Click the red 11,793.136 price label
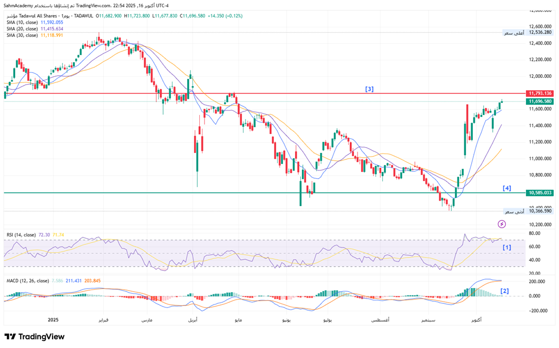The width and height of the screenshot is (559, 348). coord(540,93)
